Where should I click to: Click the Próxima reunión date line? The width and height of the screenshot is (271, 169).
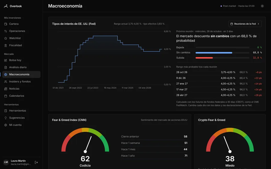point(205,31)
